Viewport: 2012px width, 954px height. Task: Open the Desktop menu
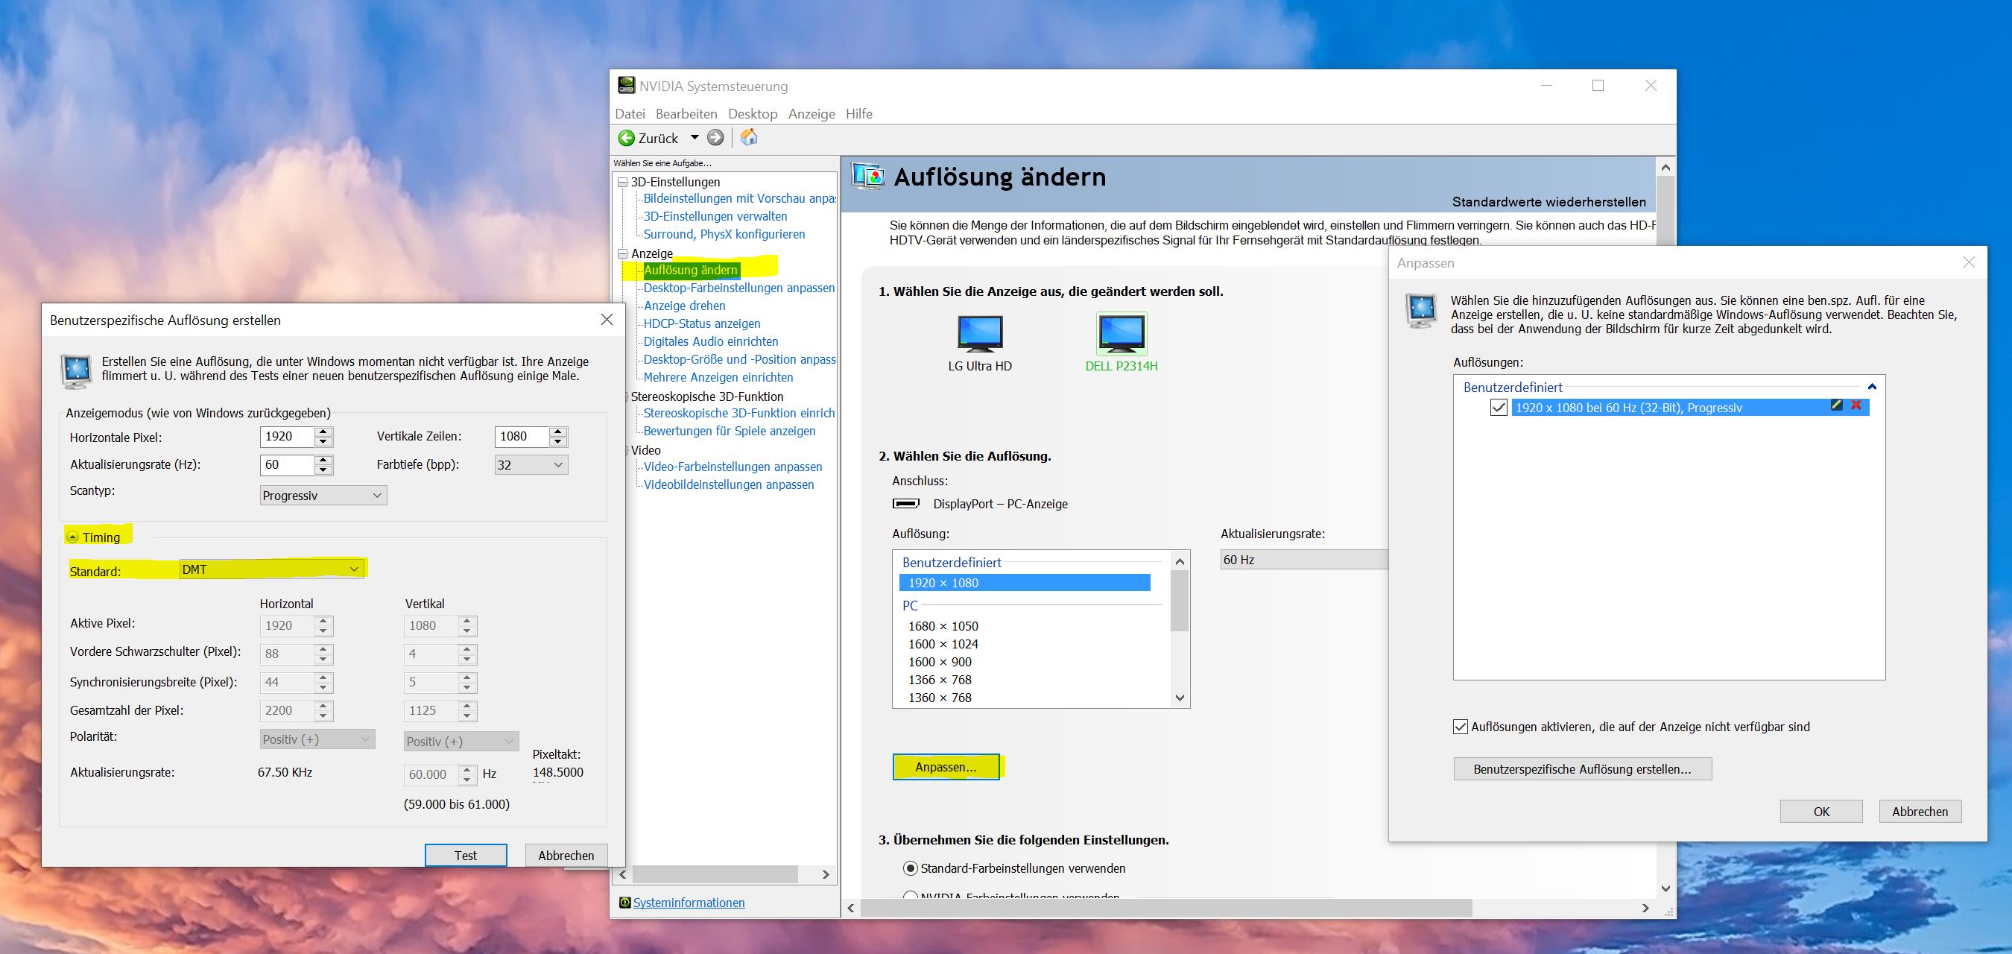point(752,114)
